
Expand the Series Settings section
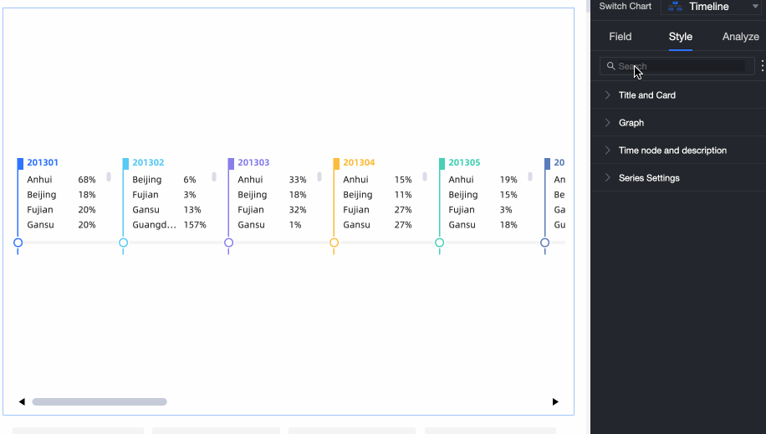point(648,178)
